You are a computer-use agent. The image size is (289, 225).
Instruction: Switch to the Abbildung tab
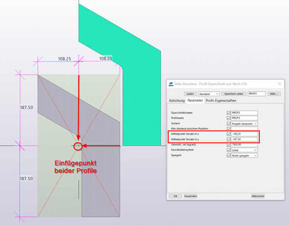tap(177, 101)
